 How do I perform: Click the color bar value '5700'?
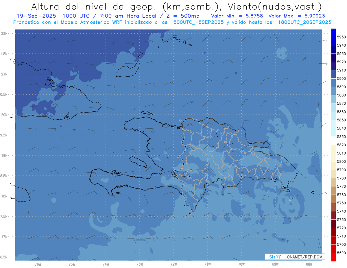[342, 244]
